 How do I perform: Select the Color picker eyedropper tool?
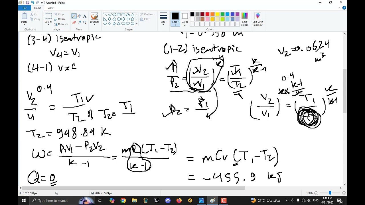coord(79,22)
